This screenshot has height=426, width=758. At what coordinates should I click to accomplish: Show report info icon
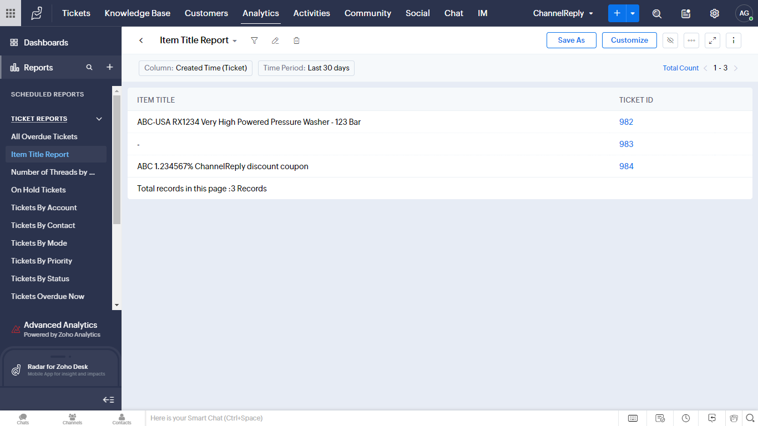tap(734, 40)
